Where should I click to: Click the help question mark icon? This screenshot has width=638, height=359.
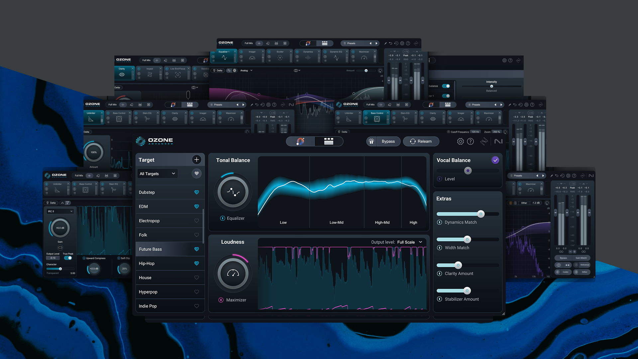tap(471, 142)
